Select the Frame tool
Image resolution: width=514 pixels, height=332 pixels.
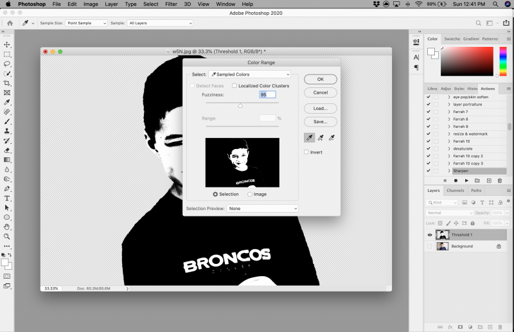(x=7, y=92)
